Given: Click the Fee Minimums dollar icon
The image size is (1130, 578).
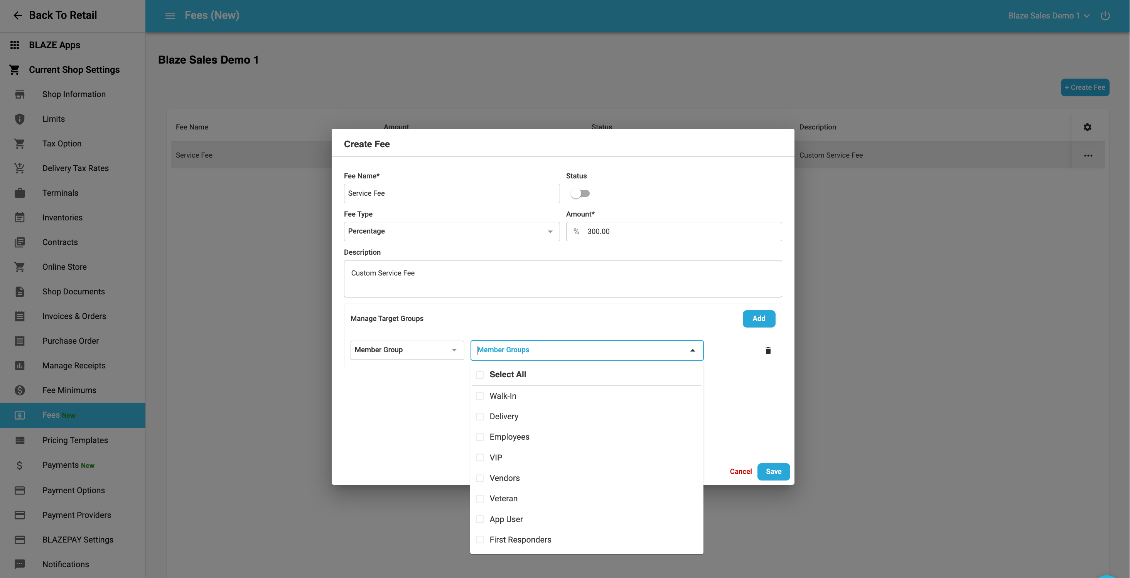Looking at the screenshot, I should point(20,390).
